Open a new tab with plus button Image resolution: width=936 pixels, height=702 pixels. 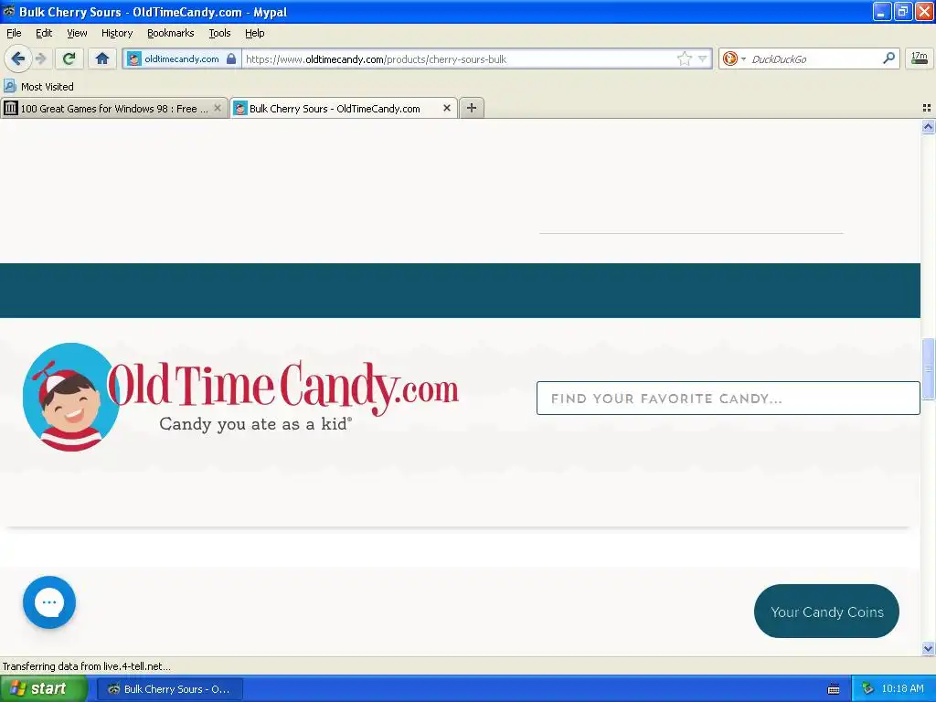click(472, 108)
